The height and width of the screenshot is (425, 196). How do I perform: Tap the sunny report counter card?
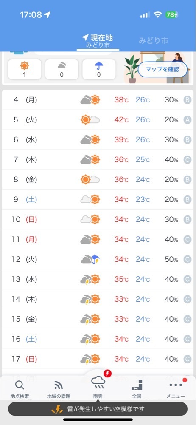click(25, 69)
